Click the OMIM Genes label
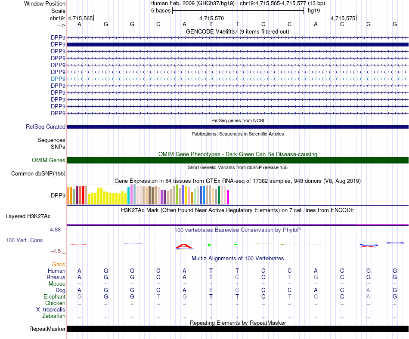This screenshot has height=339, width=409. [x=48, y=160]
